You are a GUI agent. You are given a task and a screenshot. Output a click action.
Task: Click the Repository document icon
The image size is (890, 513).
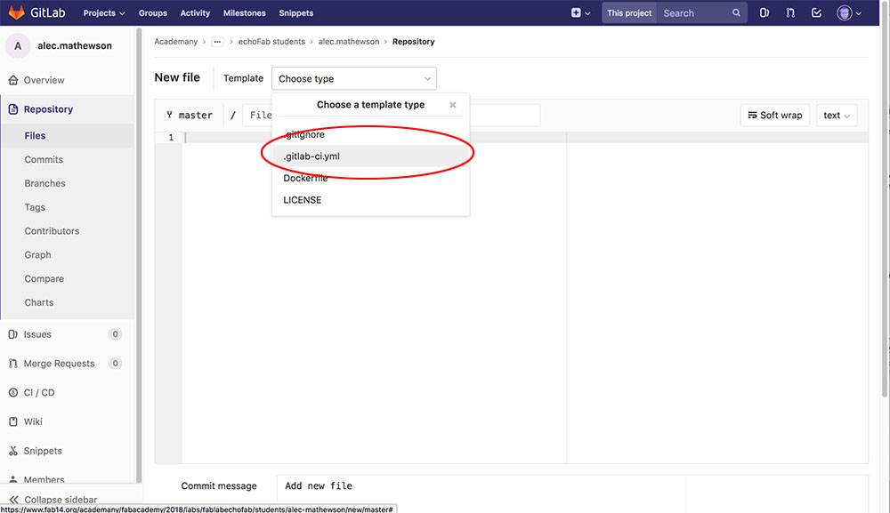[x=13, y=108]
